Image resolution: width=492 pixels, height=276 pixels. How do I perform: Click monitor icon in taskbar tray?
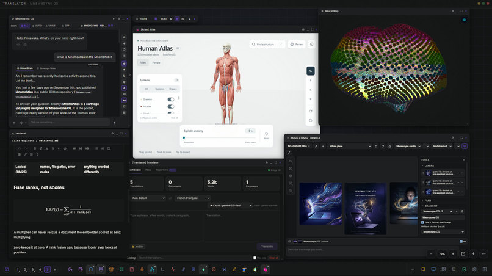coord(433,269)
